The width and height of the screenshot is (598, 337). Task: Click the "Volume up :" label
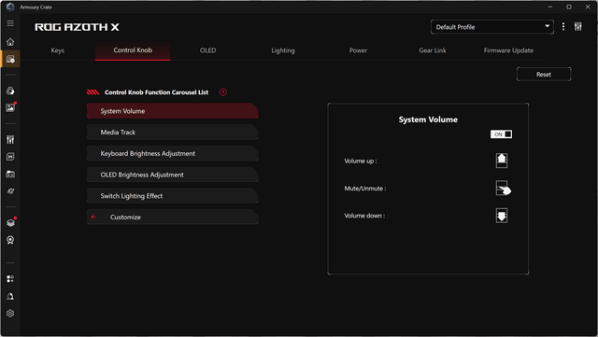click(x=361, y=161)
